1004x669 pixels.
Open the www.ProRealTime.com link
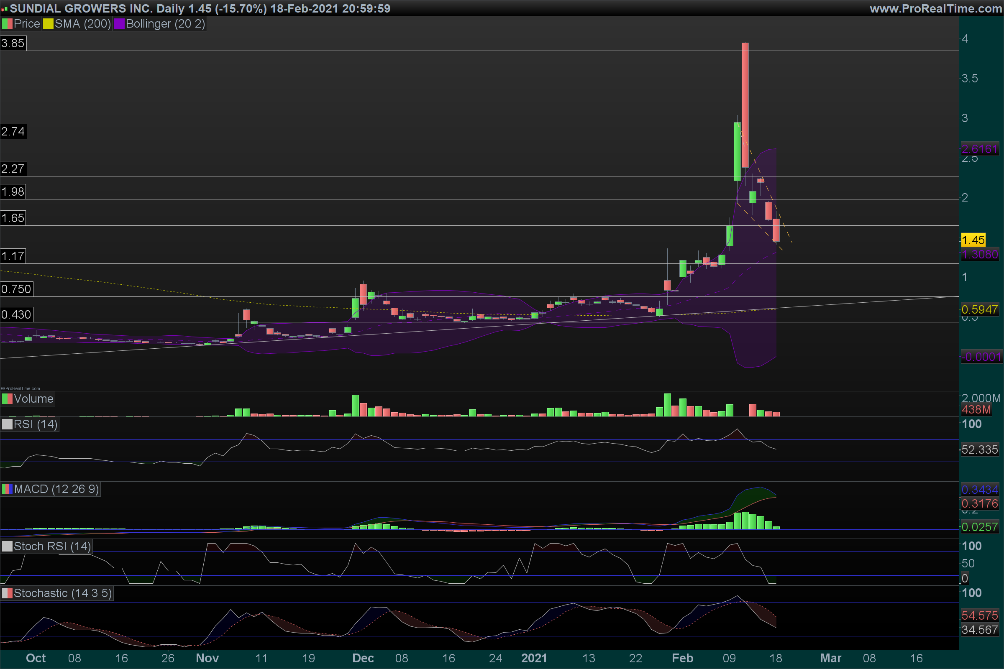coord(935,8)
